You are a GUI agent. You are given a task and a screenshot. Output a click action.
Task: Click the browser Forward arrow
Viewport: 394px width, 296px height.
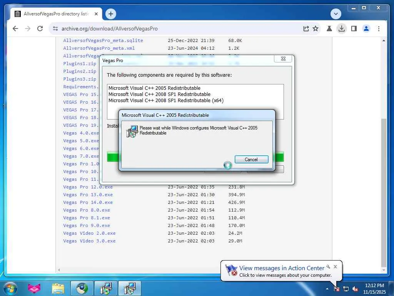point(28,29)
